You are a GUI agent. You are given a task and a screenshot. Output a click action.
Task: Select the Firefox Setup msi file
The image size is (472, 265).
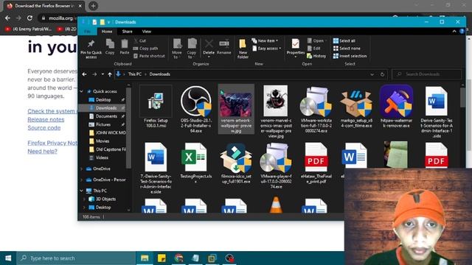(156, 107)
